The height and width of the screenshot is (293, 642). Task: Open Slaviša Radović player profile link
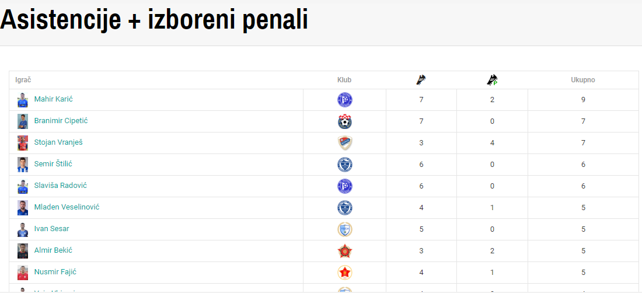pos(61,186)
